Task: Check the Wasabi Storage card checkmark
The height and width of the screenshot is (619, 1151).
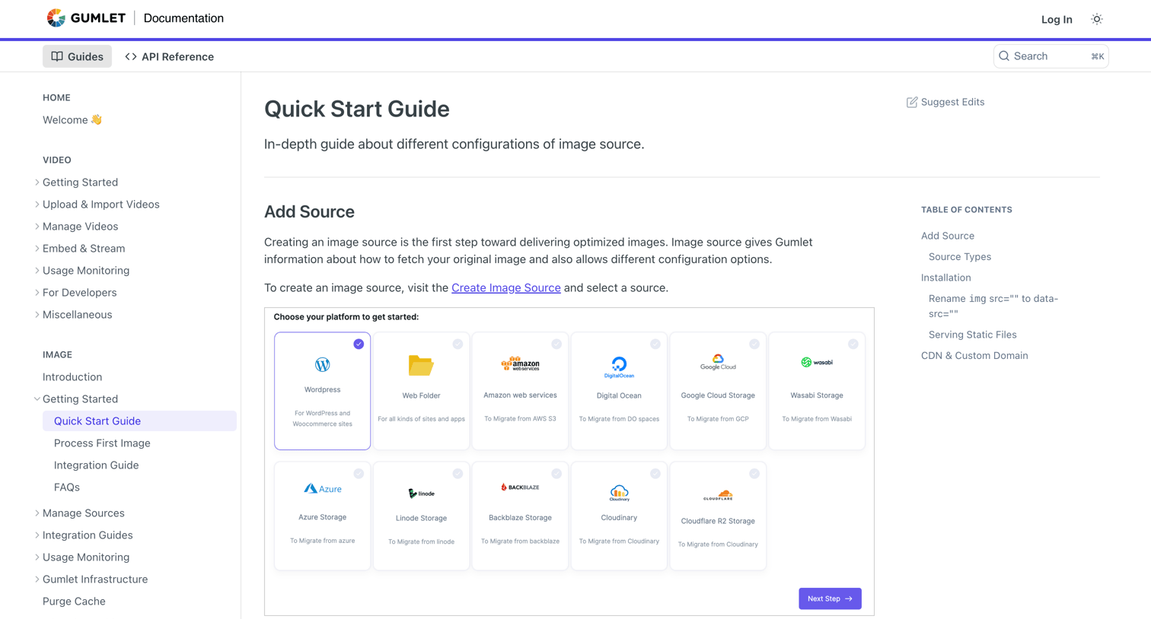Action: [x=853, y=344]
